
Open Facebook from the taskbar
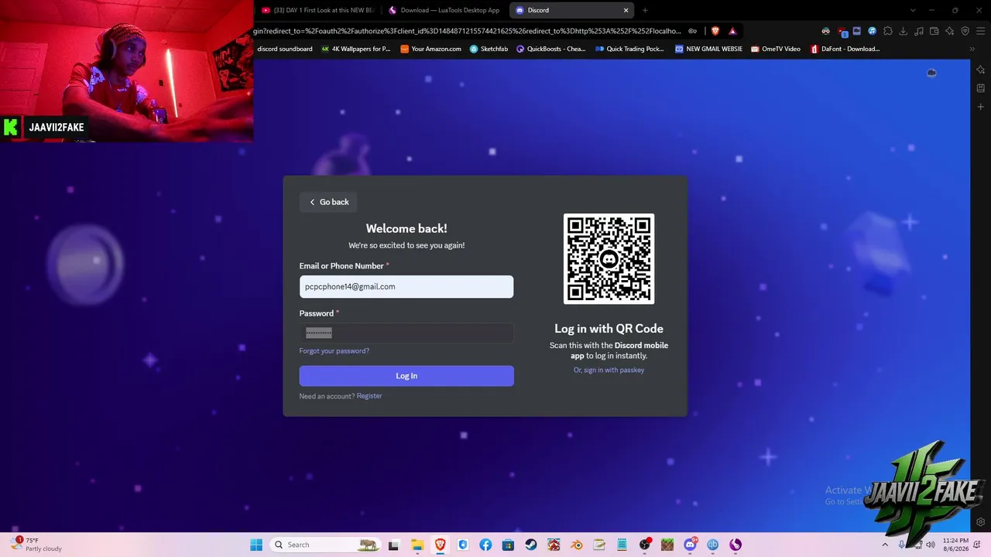pos(485,545)
